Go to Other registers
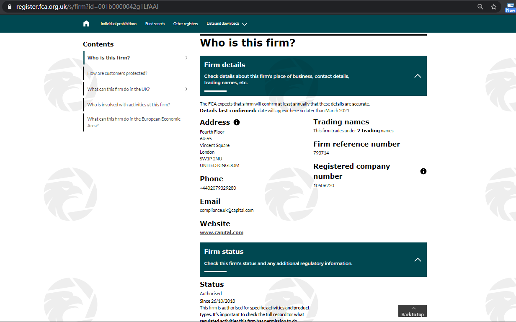The image size is (516, 322). (x=186, y=24)
